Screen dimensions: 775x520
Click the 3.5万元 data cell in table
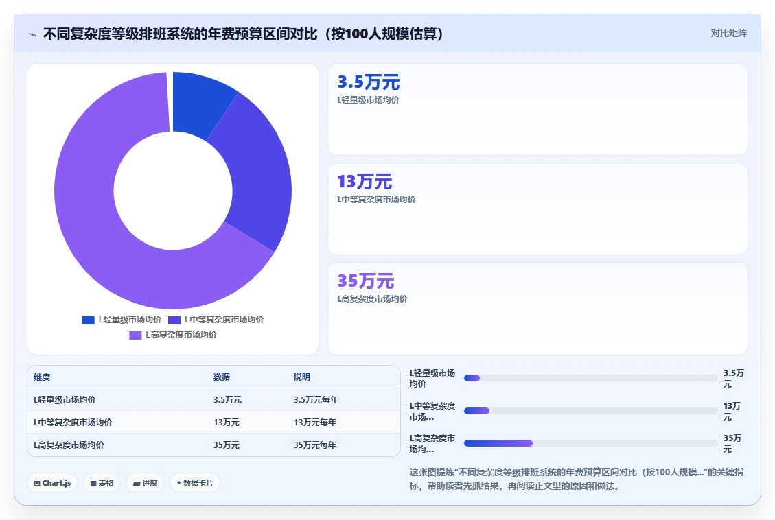point(227,400)
